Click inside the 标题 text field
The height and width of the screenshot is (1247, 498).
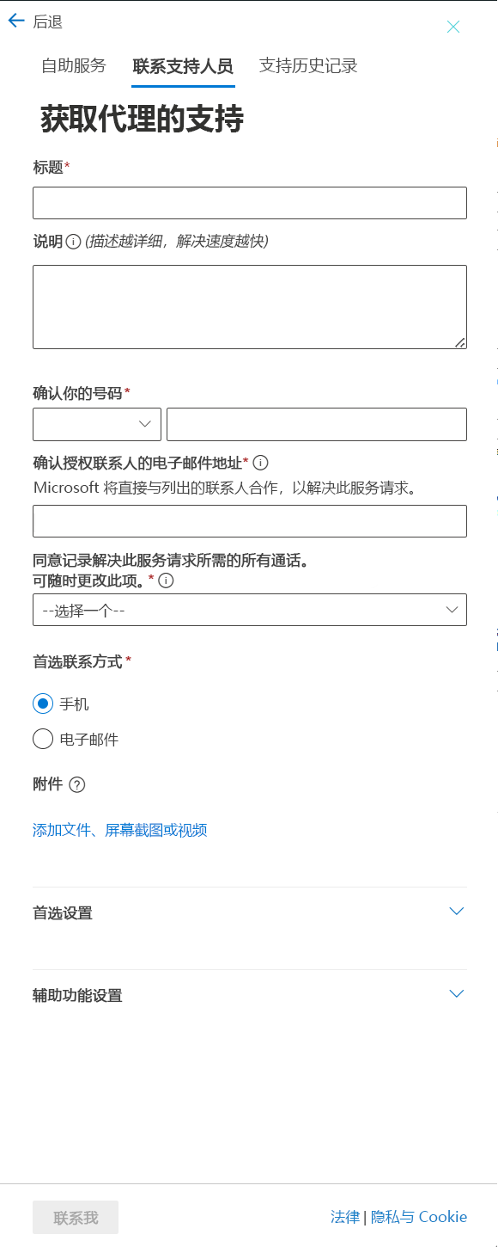249,203
